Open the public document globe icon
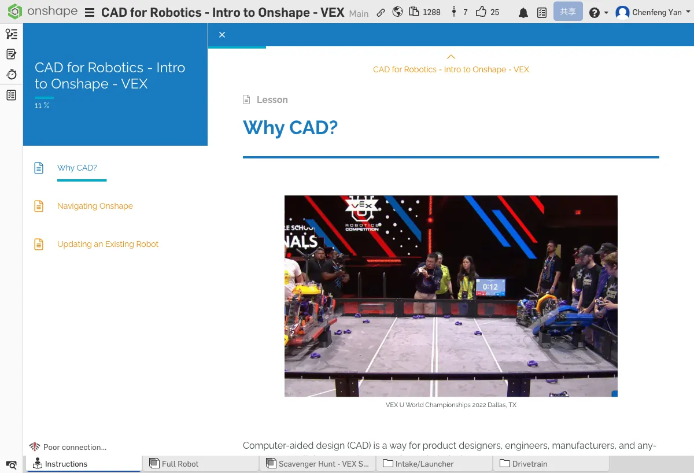The image size is (694, 473). tap(397, 12)
